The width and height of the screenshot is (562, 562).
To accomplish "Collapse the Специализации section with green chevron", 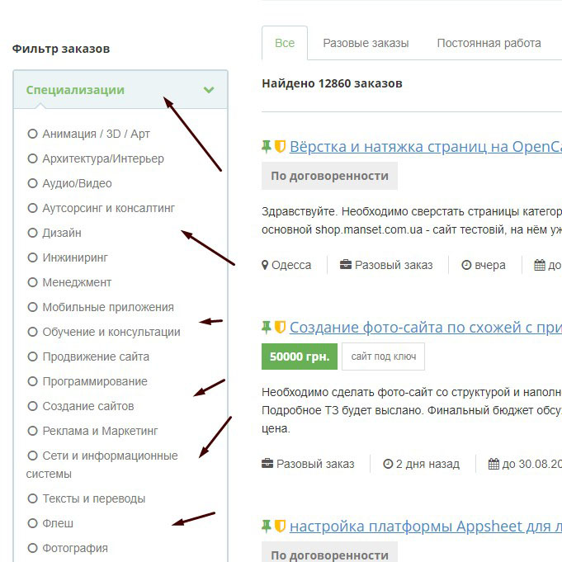I will 209,90.
